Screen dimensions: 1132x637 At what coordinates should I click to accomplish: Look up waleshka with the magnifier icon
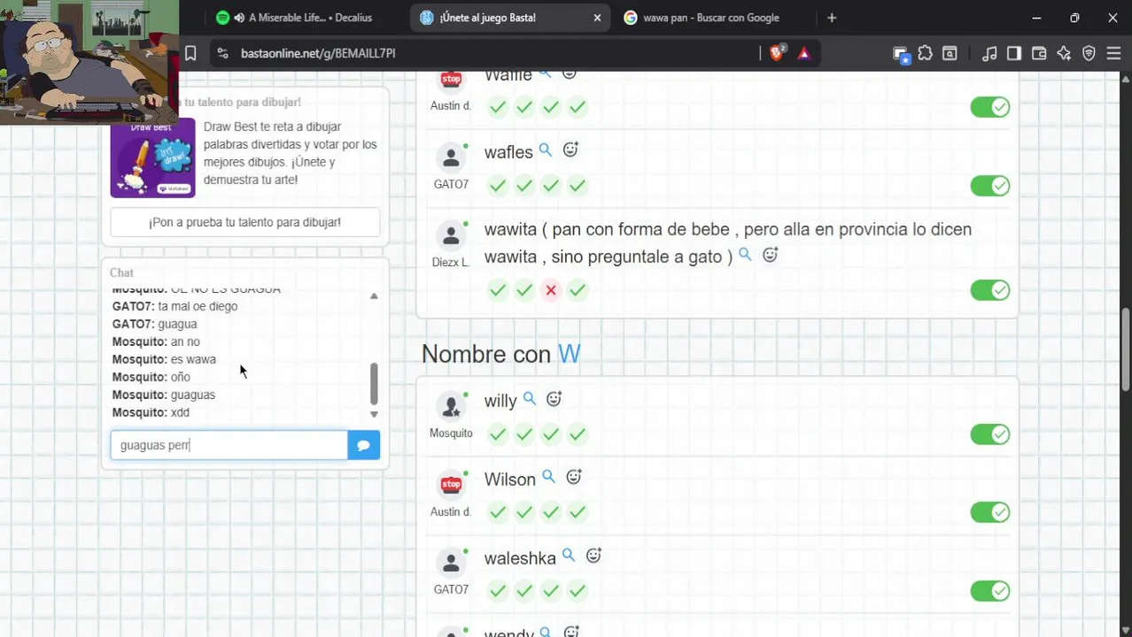tap(569, 556)
